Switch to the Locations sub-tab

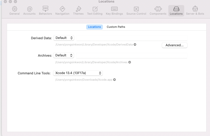click(x=95, y=27)
